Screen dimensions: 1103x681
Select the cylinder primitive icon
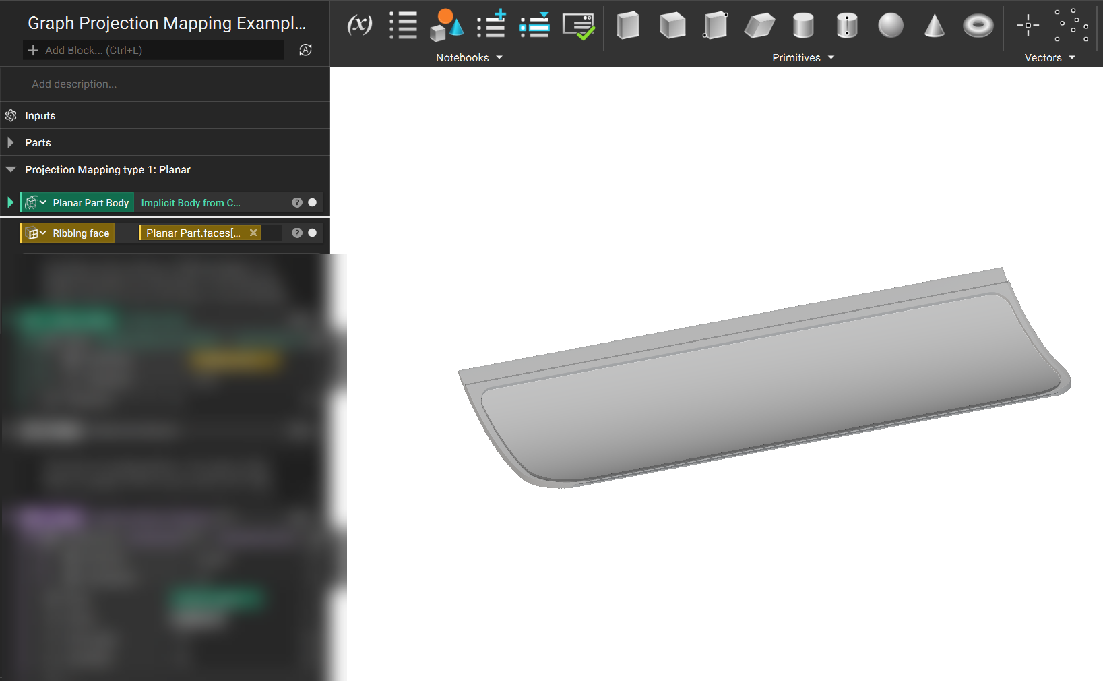(x=803, y=26)
